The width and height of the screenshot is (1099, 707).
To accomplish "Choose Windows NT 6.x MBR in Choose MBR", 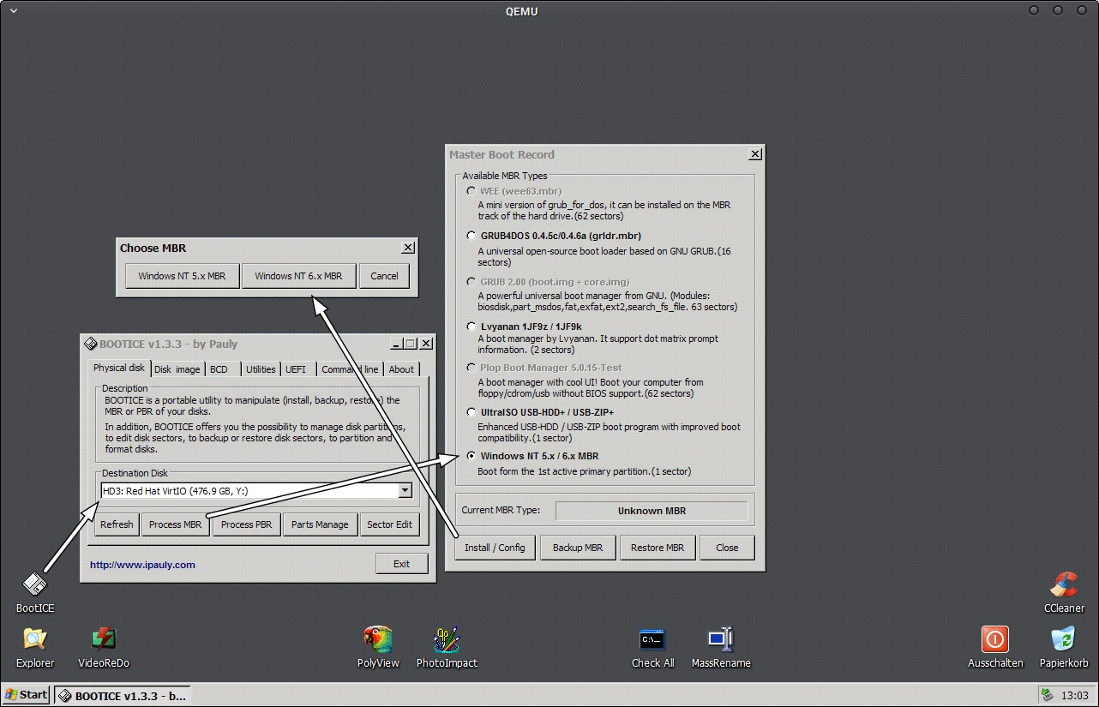I will pos(298,275).
